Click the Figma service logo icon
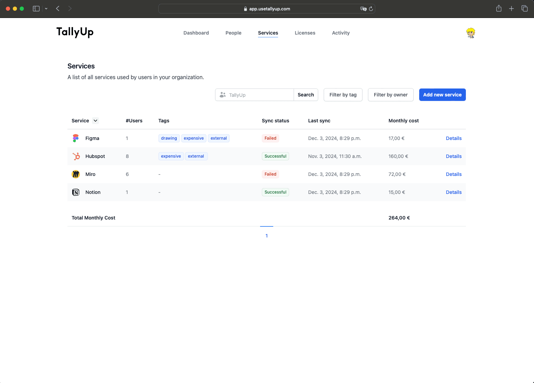534x383 pixels. coord(76,138)
